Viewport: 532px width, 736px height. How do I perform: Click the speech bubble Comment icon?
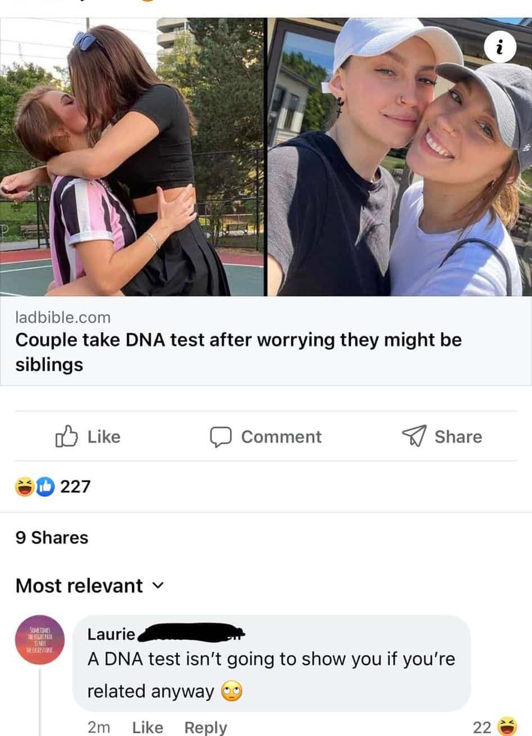tap(221, 437)
